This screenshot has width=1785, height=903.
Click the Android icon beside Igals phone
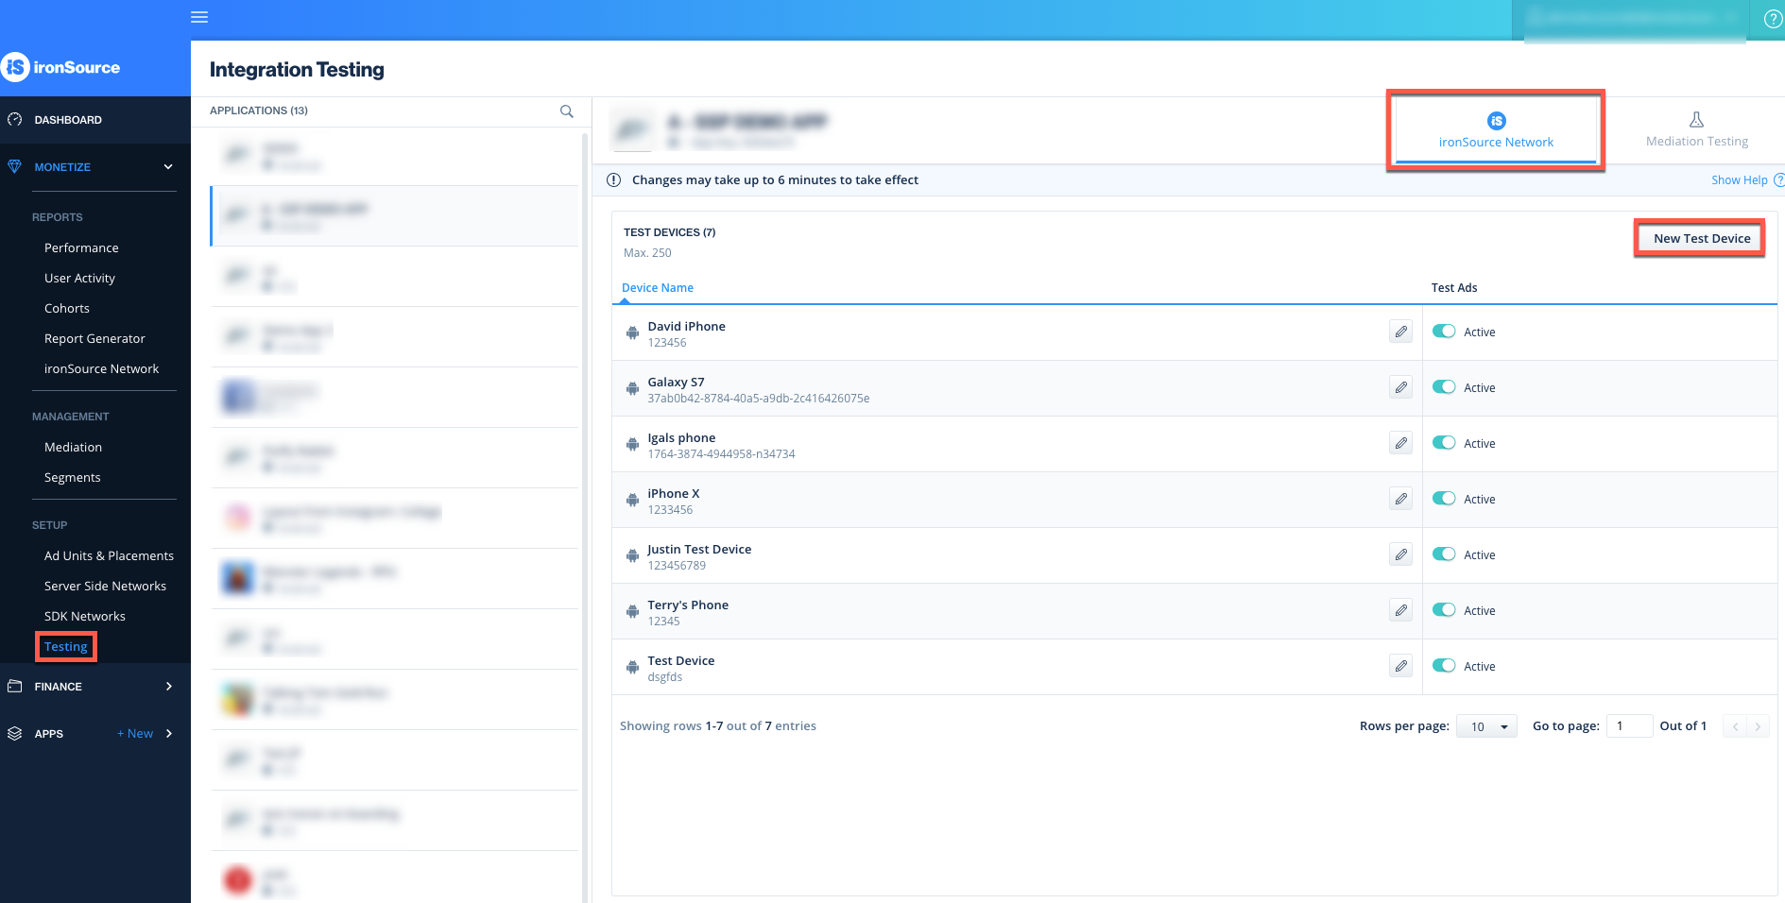pyautogui.click(x=631, y=444)
